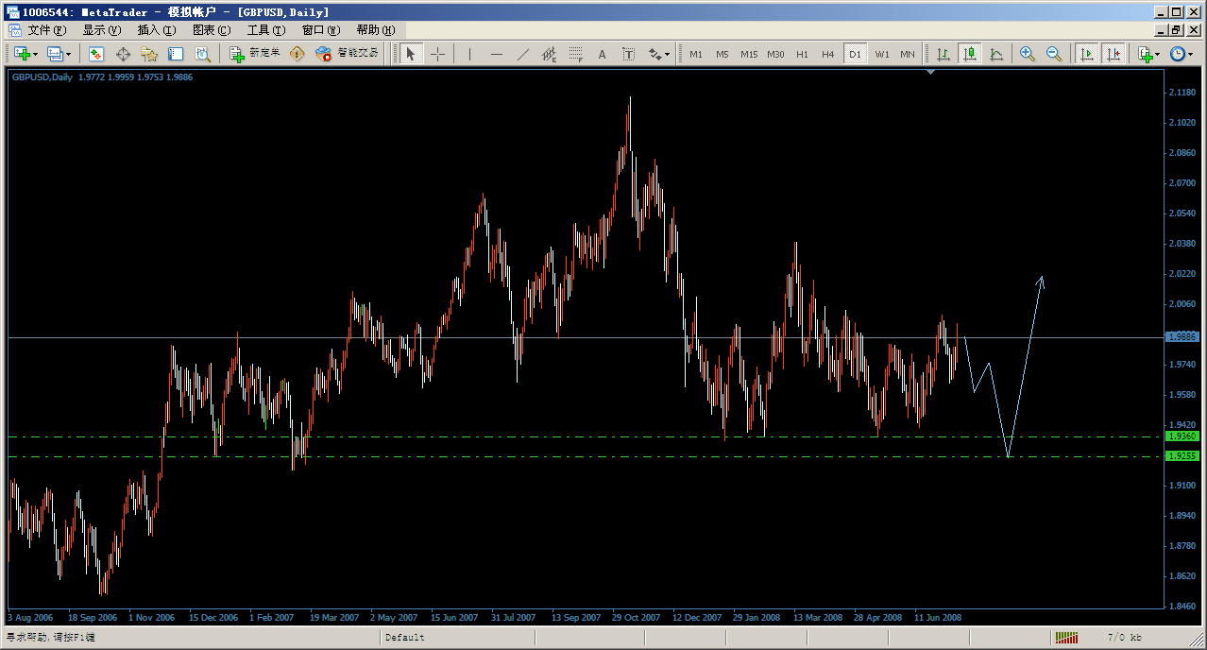Select the 1.9255 horizontal line label
The height and width of the screenshot is (650, 1207).
[x=1182, y=455]
